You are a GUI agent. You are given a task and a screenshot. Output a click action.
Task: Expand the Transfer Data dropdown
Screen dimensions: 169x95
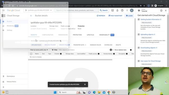tap(80, 45)
